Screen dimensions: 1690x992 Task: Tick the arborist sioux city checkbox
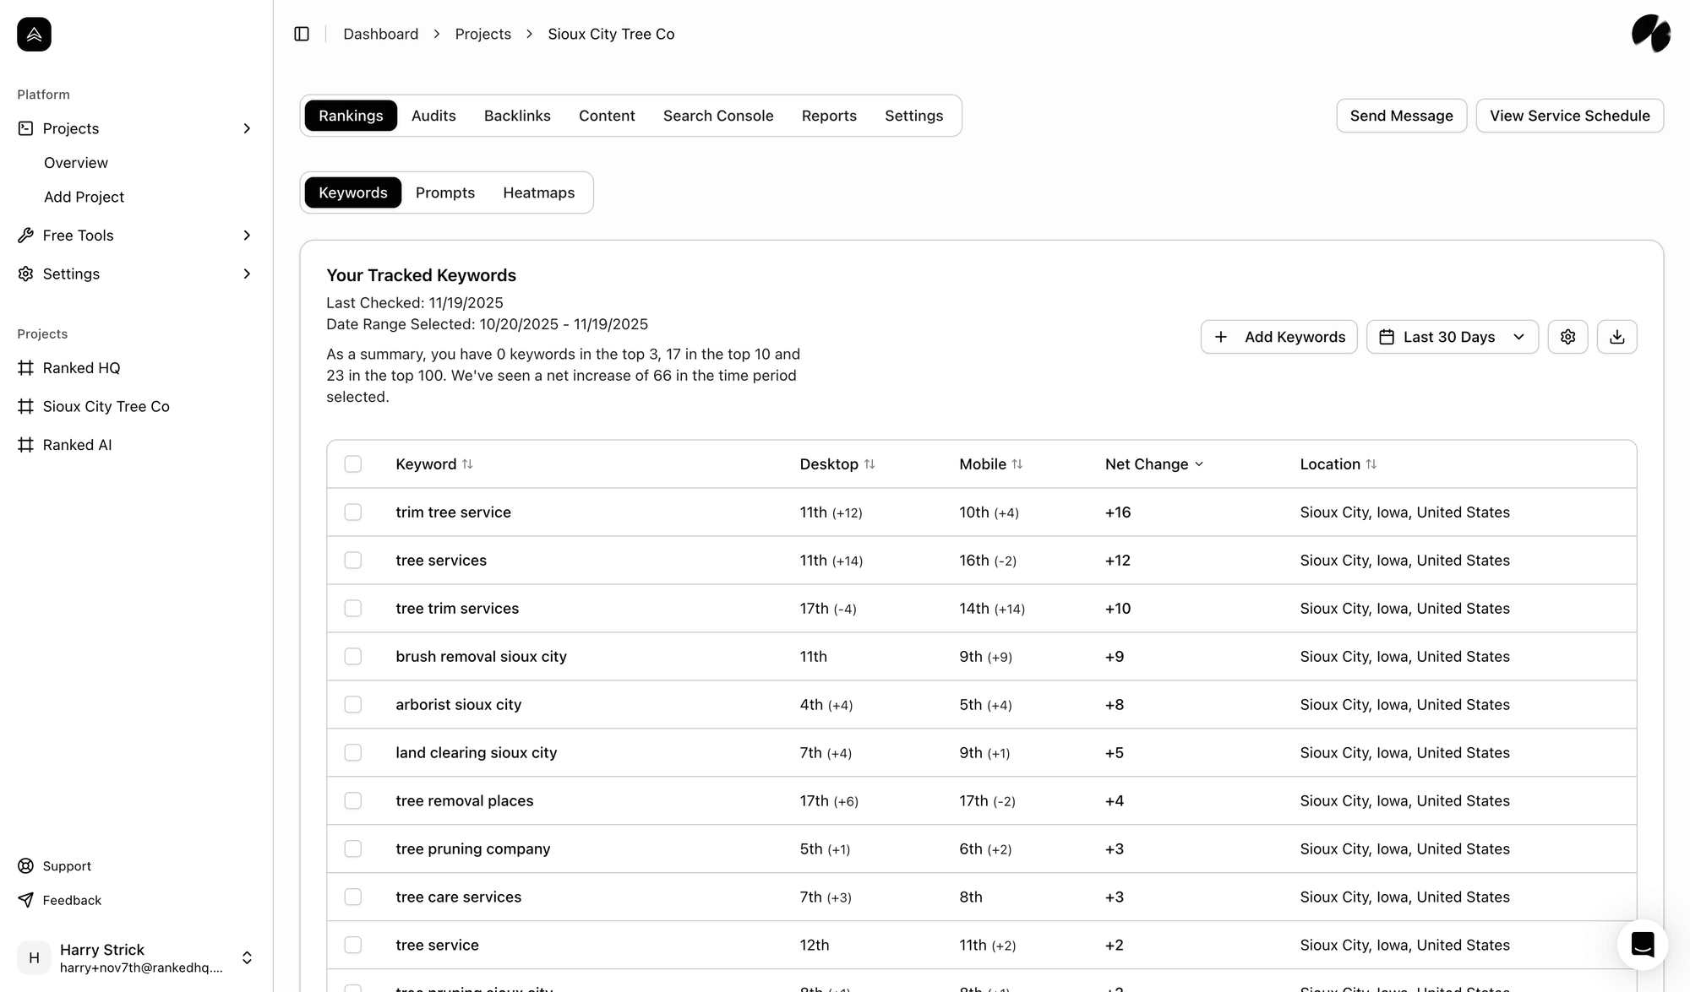(x=353, y=705)
